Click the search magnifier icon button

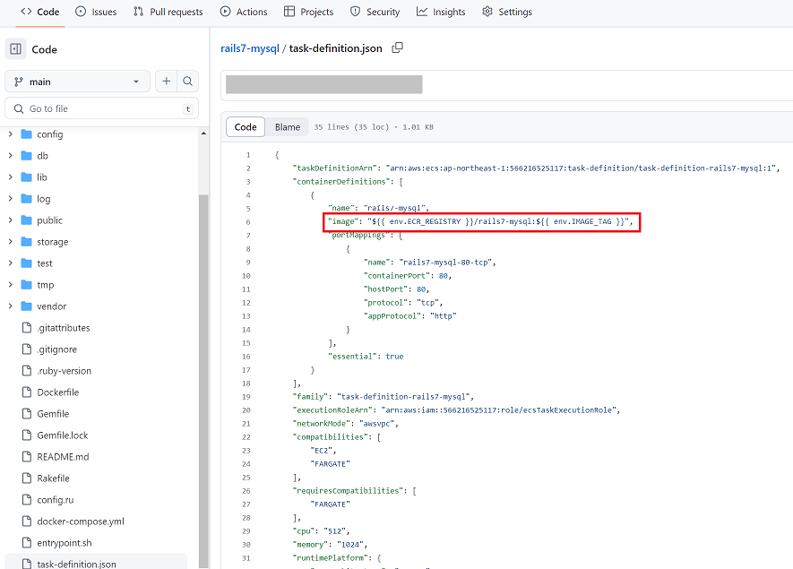coord(187,81)
